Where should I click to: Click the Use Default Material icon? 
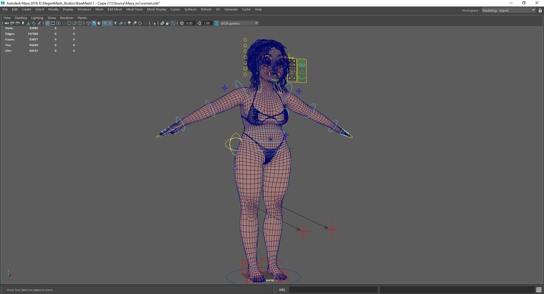(99, 23)
